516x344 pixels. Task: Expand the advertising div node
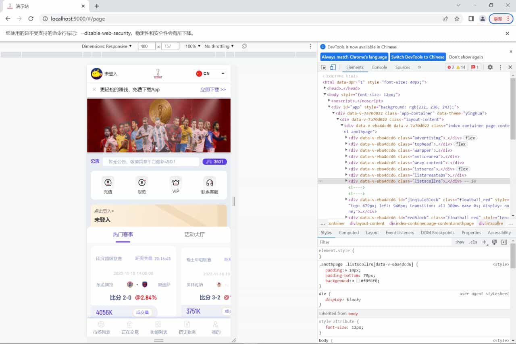346,138
